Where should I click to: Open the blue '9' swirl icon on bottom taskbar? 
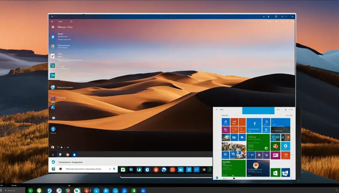[x=49, y=191]
